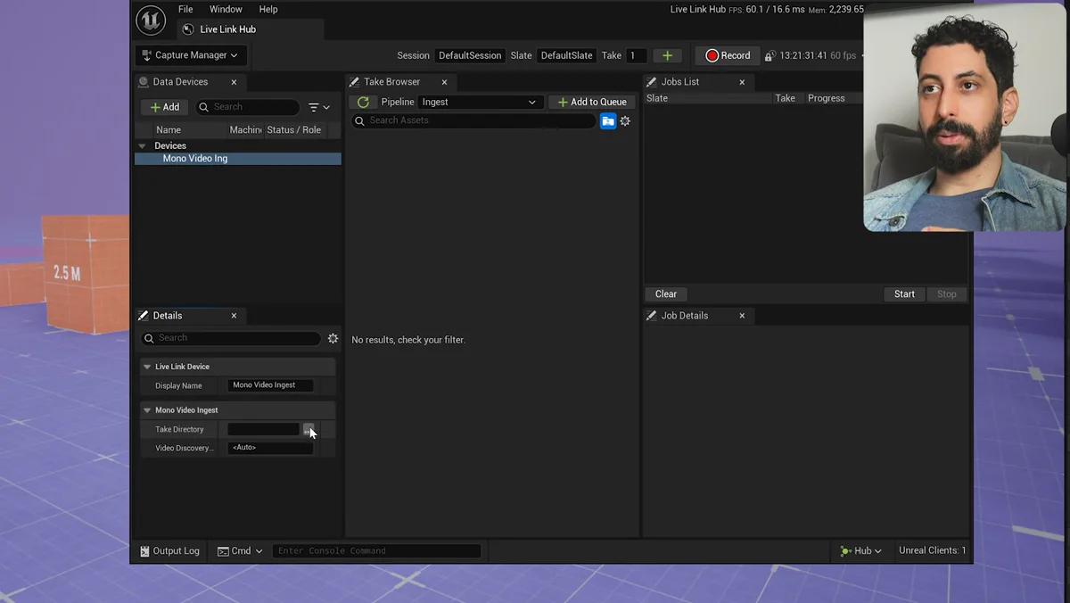1070x603 pixels.
Task: Close the Job Details panel tab
Action: (742, 316)
